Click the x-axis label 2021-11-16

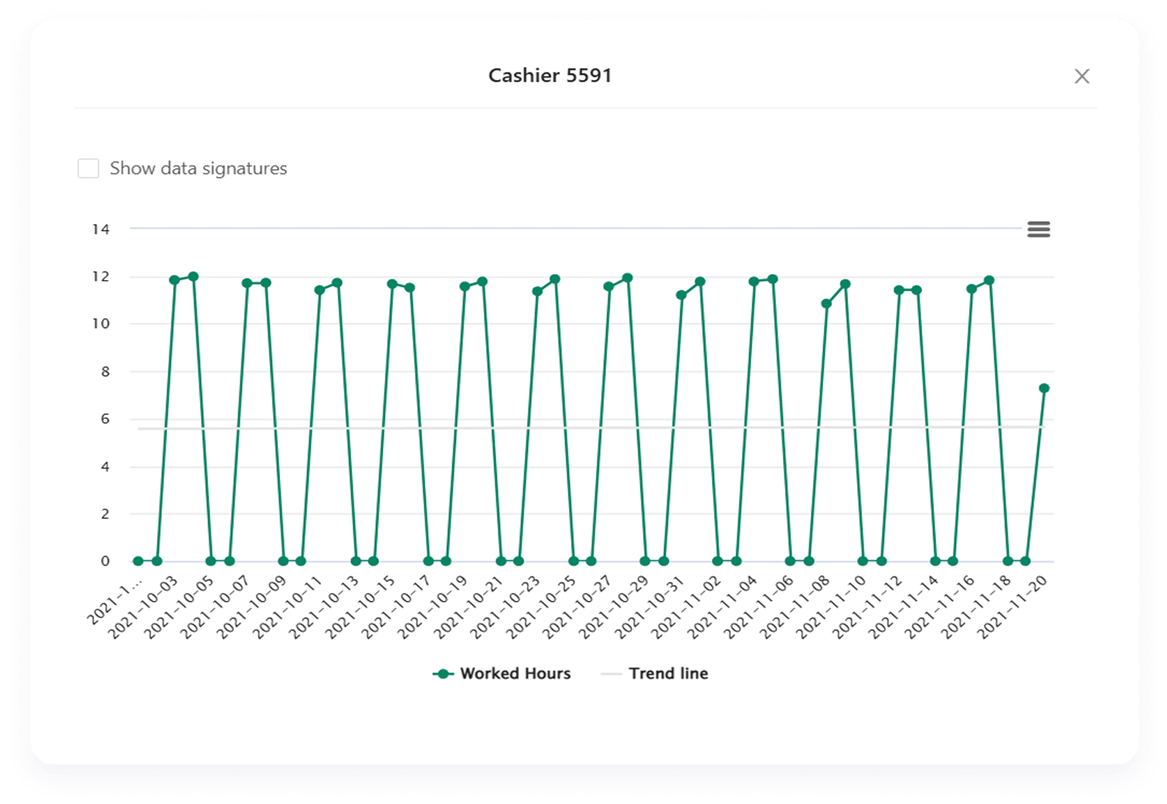point(940,608)
